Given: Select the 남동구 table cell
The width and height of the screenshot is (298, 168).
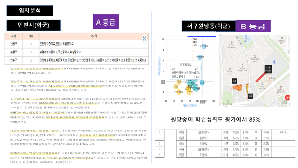Looking at the screenshot, I should click(x=14, y=44).
